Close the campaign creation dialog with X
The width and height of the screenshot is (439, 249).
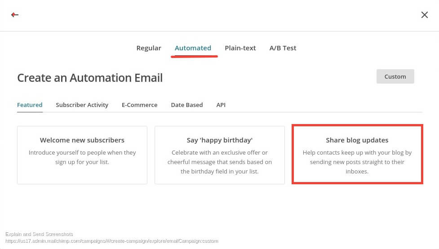(x=425, y=15)
